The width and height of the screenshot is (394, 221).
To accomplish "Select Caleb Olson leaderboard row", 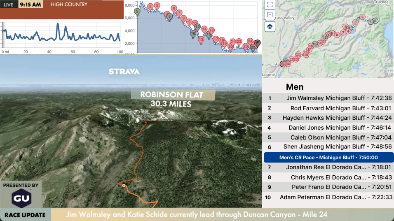I will (x=328, y=137).
